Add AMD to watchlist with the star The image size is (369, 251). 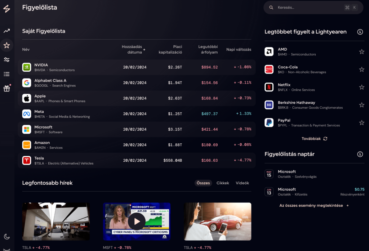coord(361,52)
